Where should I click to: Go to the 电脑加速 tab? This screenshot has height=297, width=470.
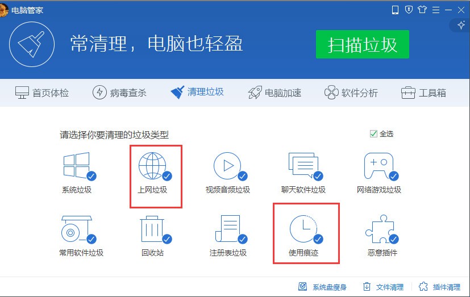coord(274,93)
